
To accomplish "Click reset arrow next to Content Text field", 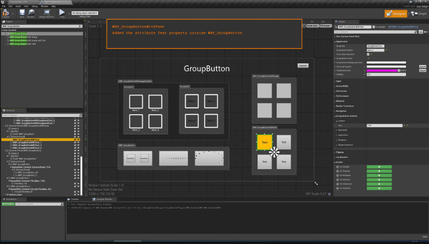I will (407, 125).
